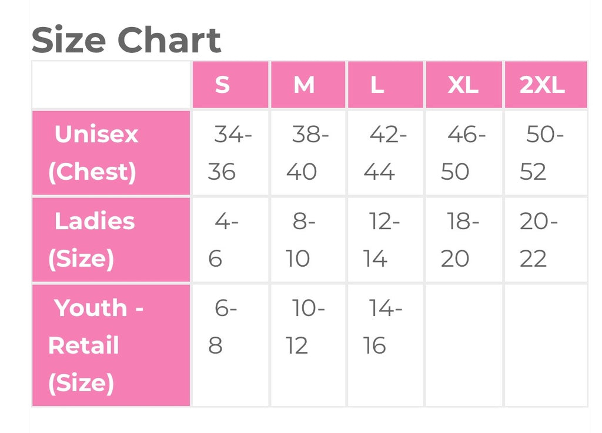Click the 14-16 youth size cell

(386, 345)
